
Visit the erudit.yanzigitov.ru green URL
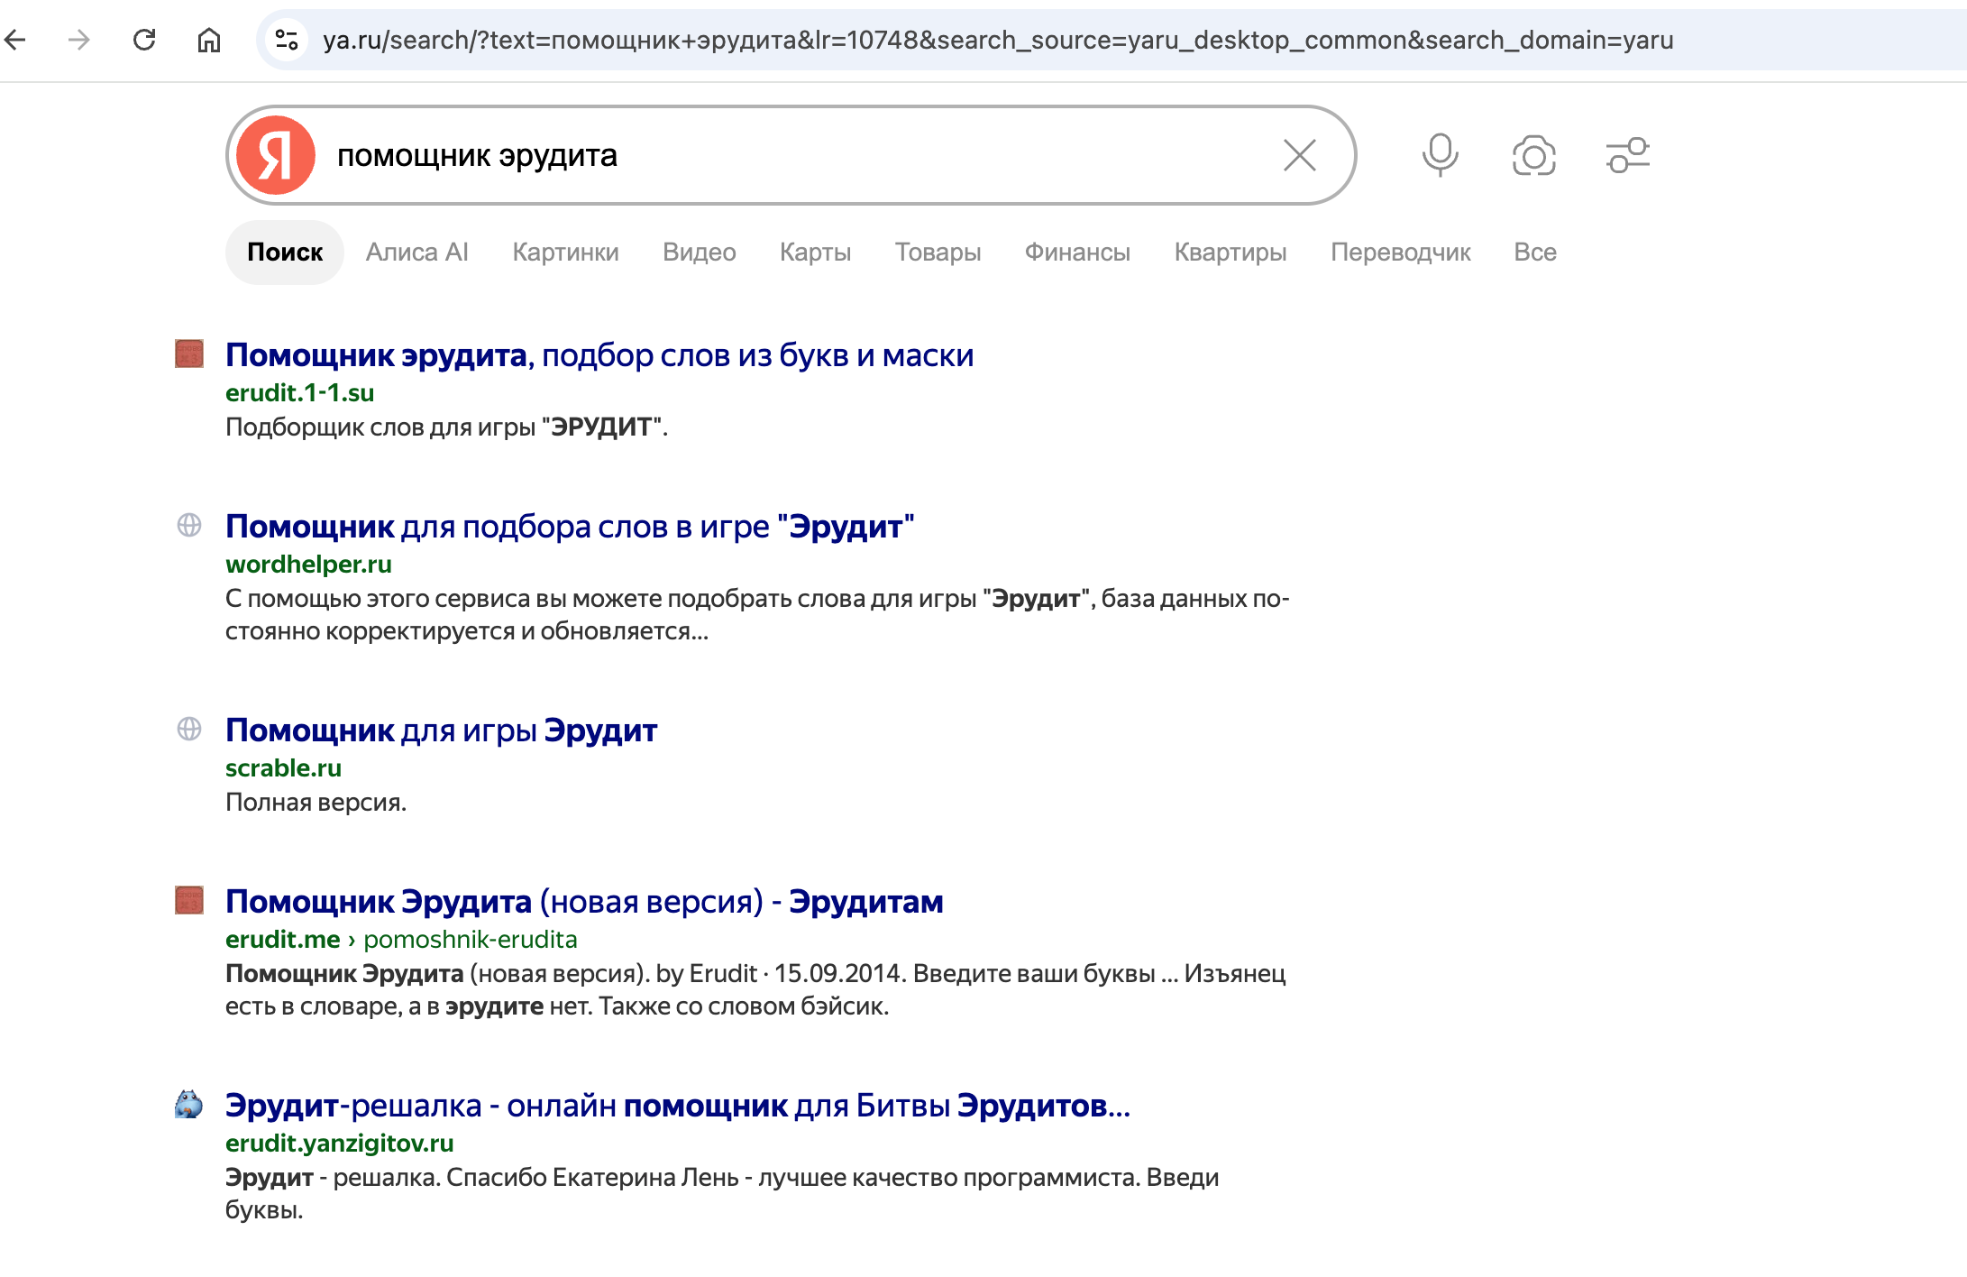click(340, 1144)
